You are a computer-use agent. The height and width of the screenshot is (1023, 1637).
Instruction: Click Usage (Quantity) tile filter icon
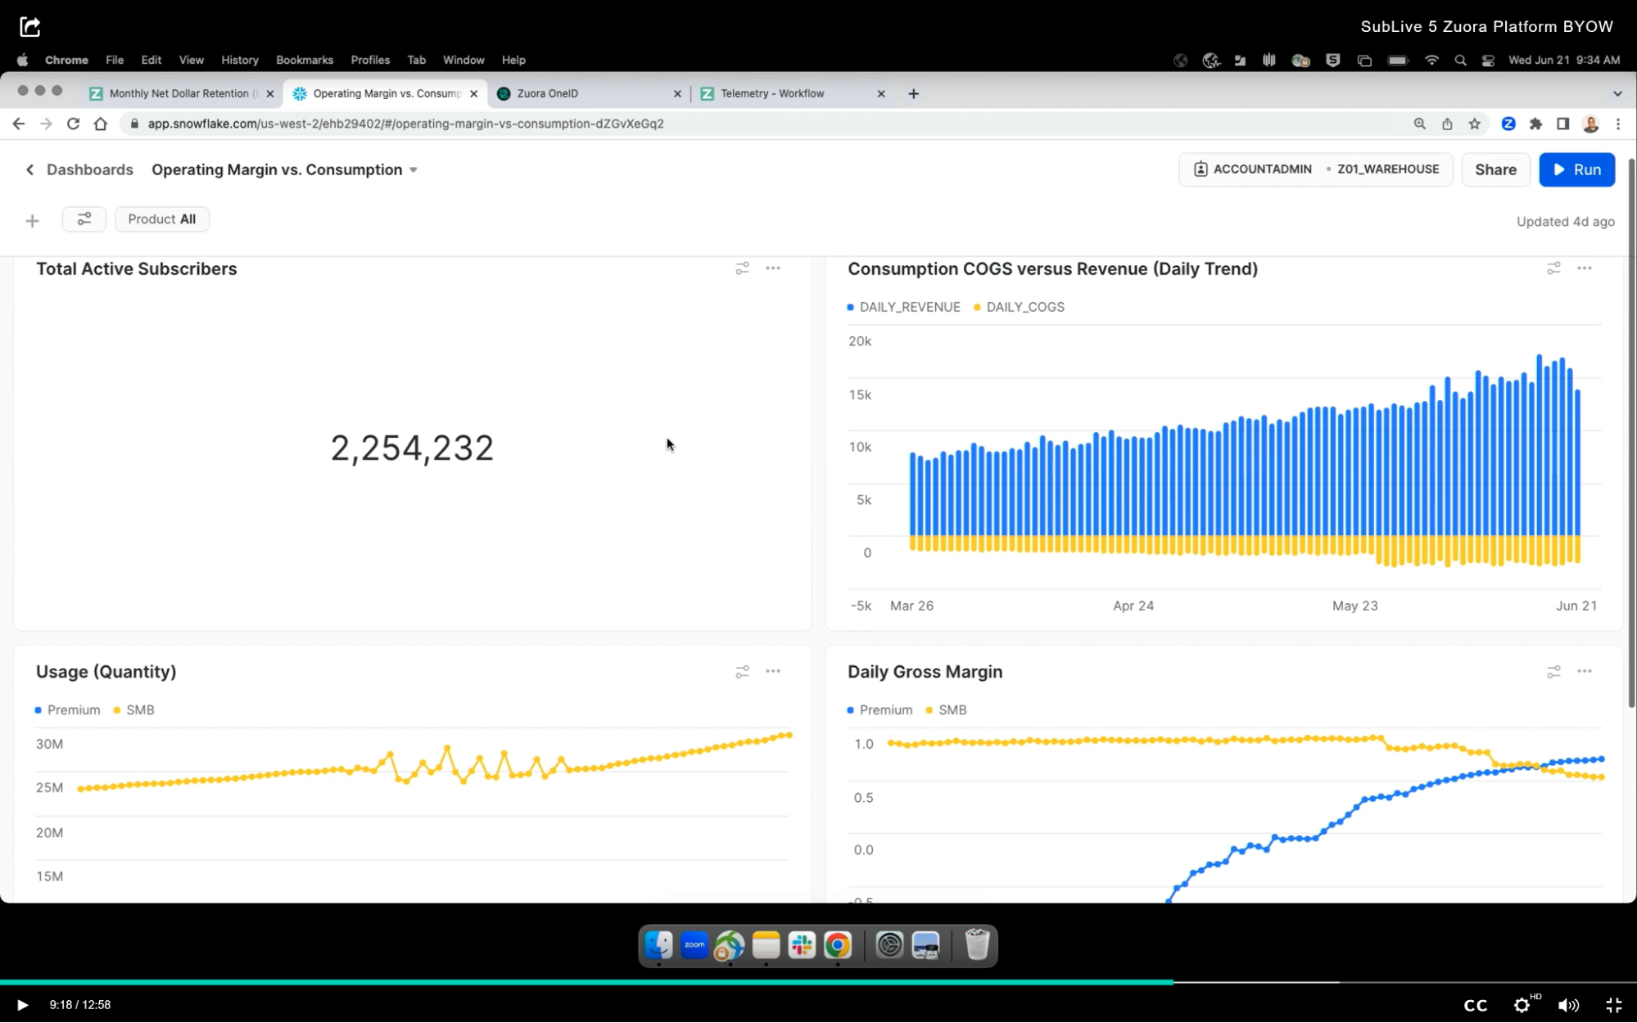(x=742, y=671)
